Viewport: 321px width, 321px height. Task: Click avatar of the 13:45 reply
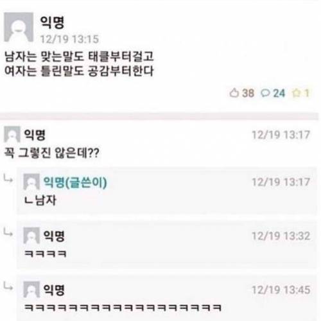pos(31,290)
